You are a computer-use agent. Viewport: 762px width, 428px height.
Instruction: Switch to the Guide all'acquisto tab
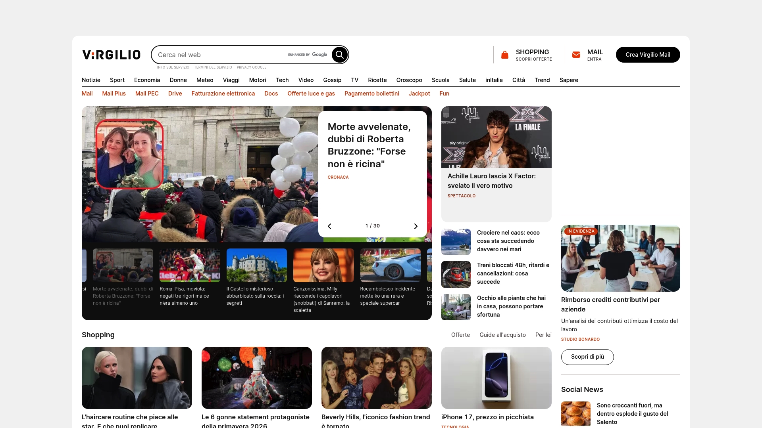502,335
